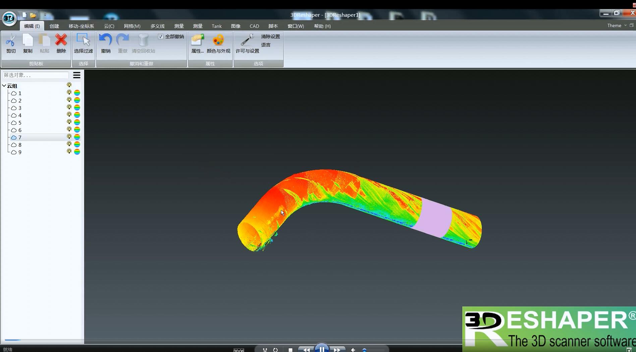
Task: Open 许可与设置 wrench icon
Action: 247,44
